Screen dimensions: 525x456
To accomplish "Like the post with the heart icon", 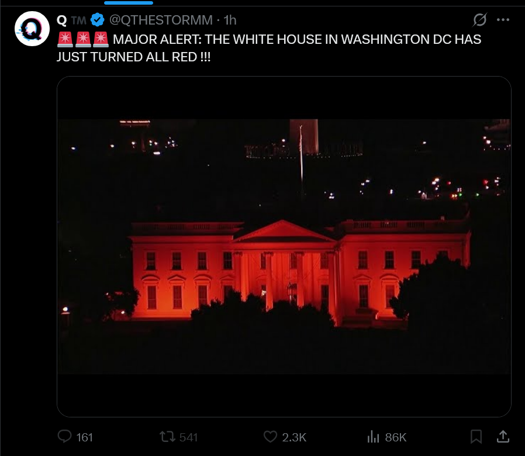I will pos(270,437).
